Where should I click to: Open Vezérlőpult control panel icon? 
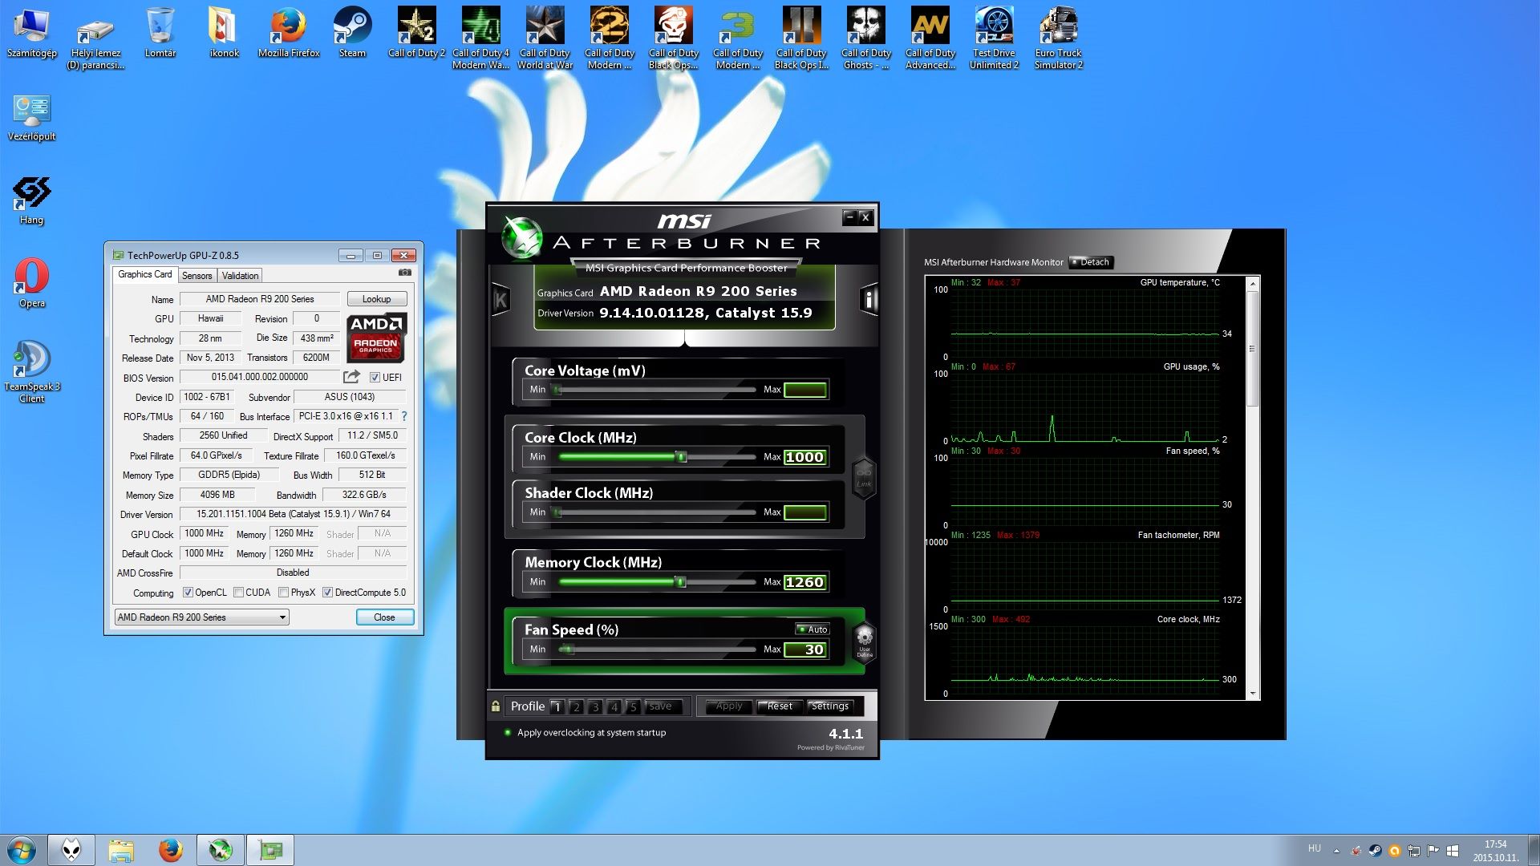(x=32, y=118)
